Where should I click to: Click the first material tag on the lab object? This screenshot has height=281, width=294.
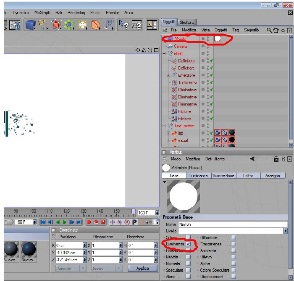click(x=218, y=133)
